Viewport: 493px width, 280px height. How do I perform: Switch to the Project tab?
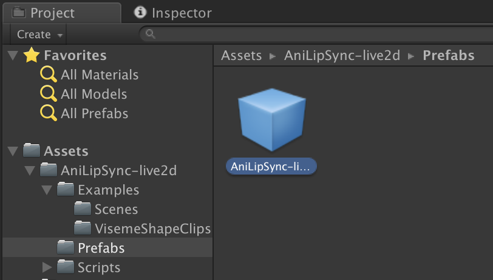pos(62,13)
